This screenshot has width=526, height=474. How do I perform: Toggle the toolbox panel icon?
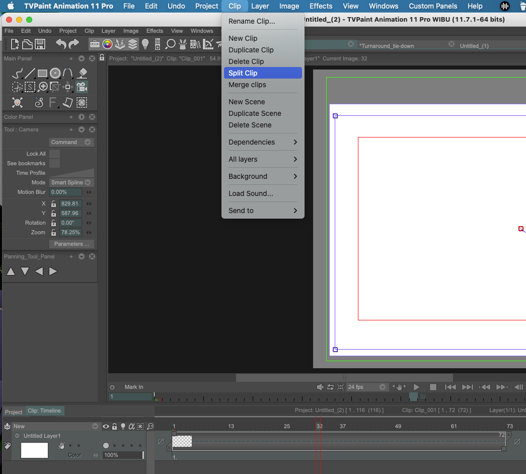(95, 44)
